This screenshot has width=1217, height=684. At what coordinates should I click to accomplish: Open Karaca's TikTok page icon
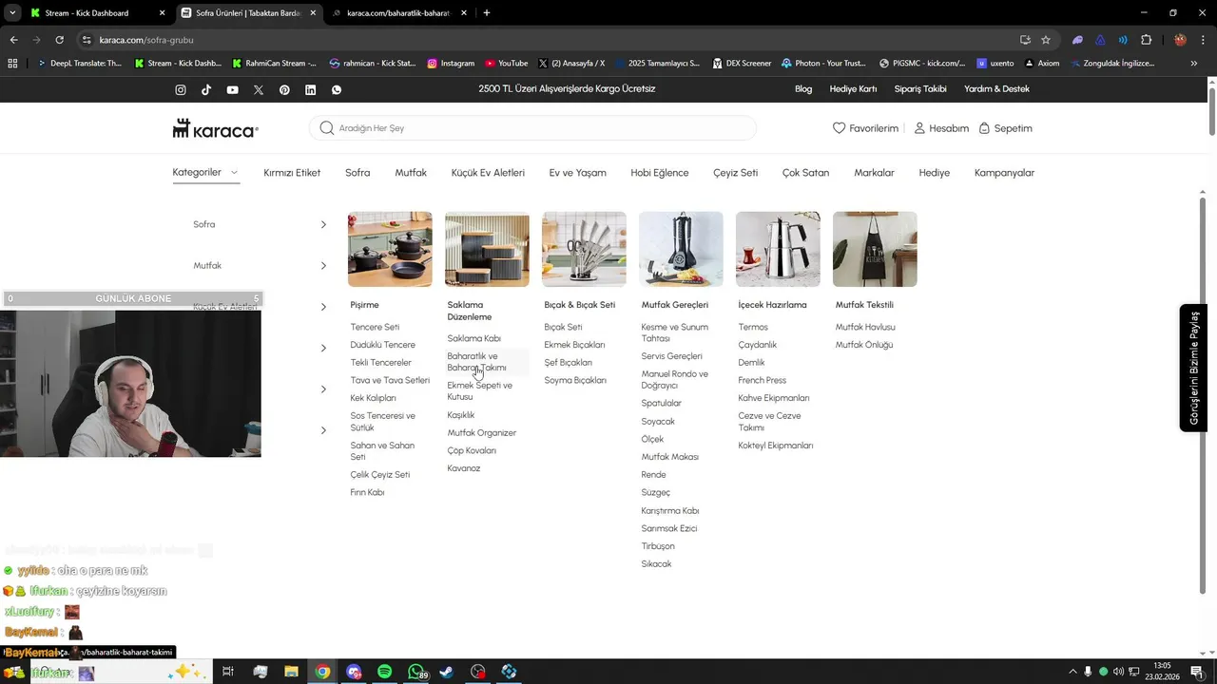[206, 89]
